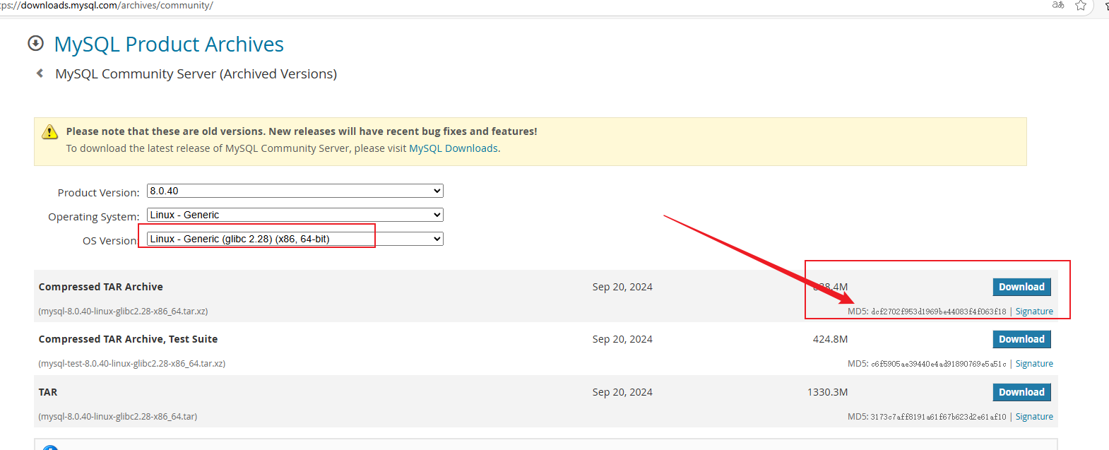Click the MySQL Product Archives heading
The width and height of the screenshot is (1109, 450).
click(x=169, y=44)
